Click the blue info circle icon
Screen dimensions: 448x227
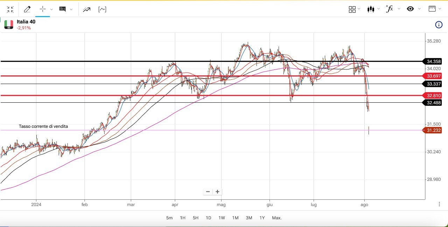[x=439, y=24]
